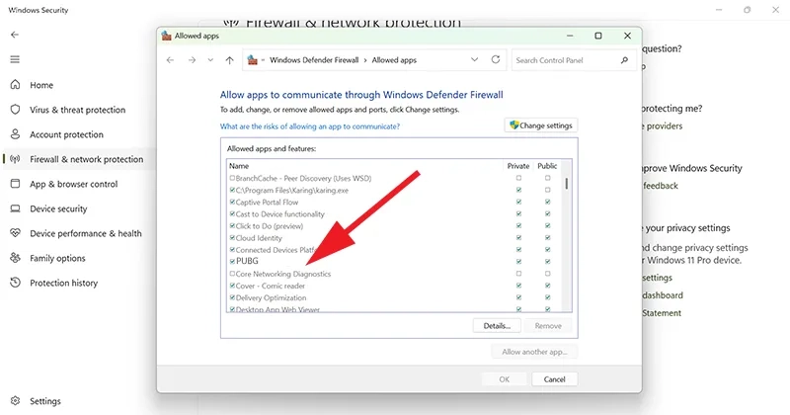Screen dimensions: 790x415
Task: Toggle the PUBG allowed app checkbox
Action: (232, 262)
